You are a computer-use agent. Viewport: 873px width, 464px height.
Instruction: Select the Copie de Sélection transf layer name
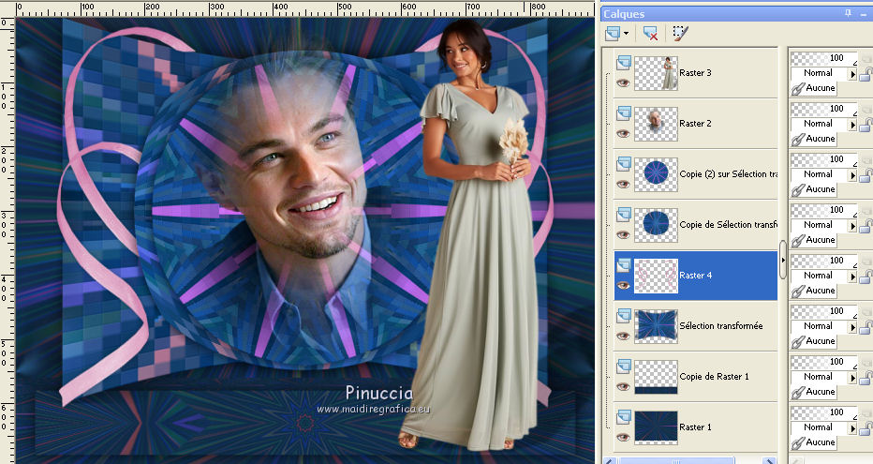728,225
